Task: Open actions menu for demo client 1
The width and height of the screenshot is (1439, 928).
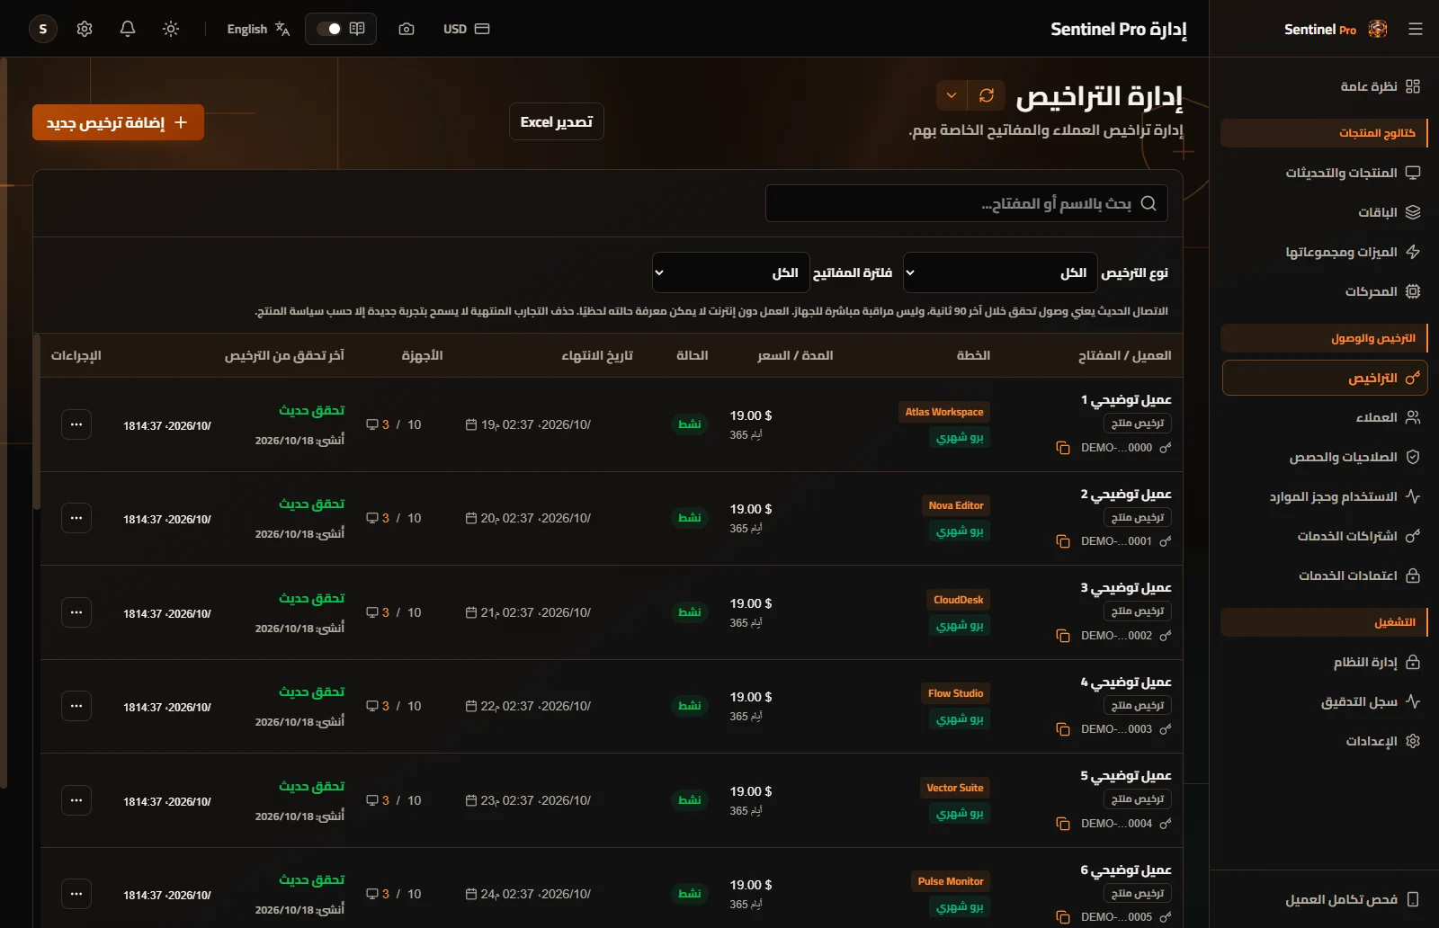Action: 76,424
